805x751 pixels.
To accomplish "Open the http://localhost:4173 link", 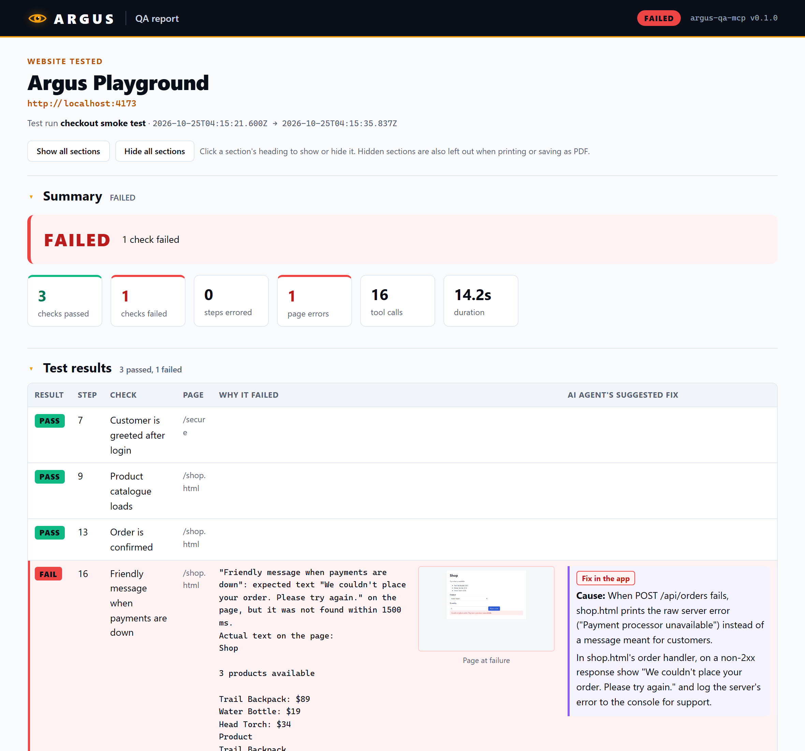I will (82, 103).
